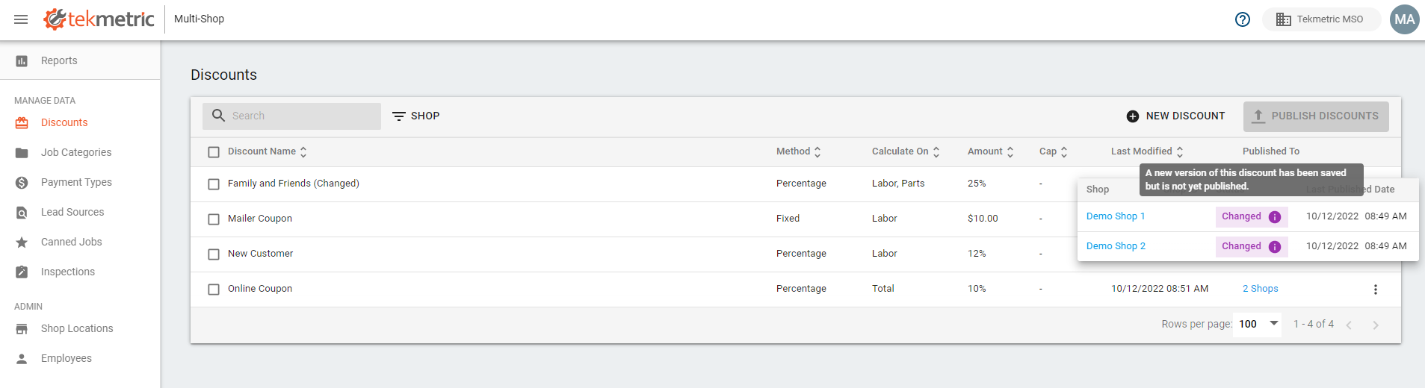Sort by Calculate On column
The width and height of the screenshot is (1425, 388).
click(x=906, y=151)
